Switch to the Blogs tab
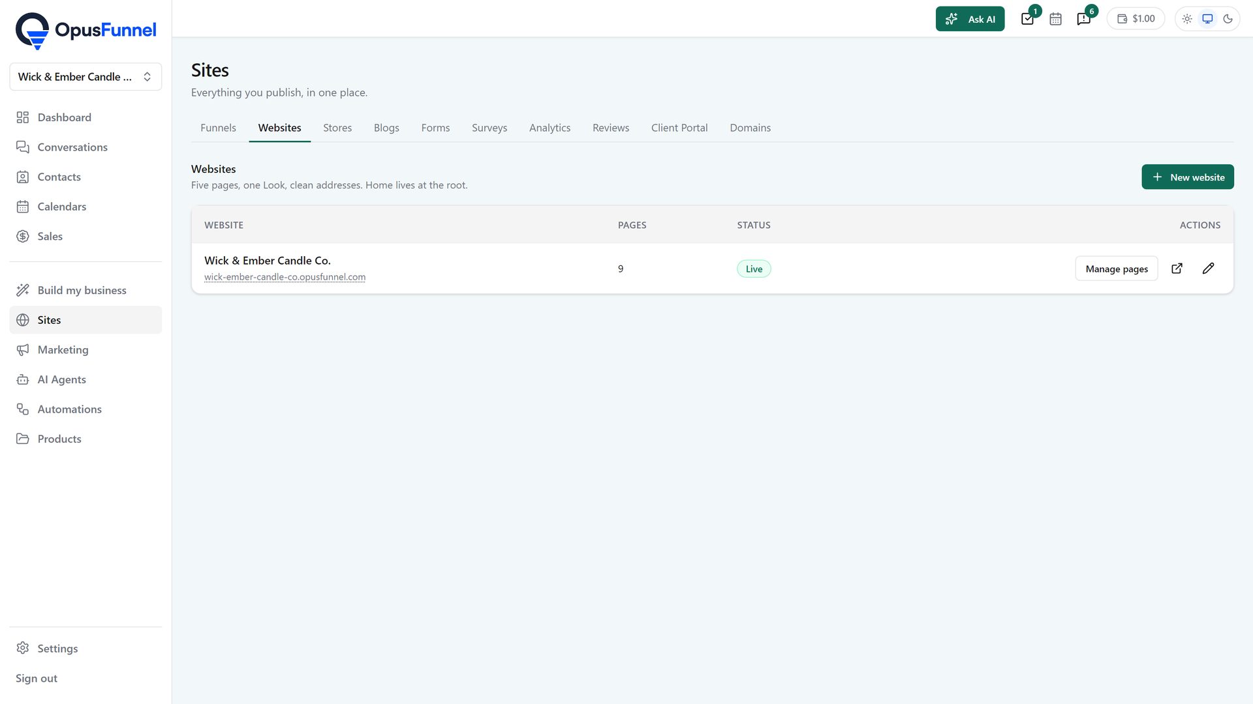The image size is (1253, 704). click(x=386, y=128)
